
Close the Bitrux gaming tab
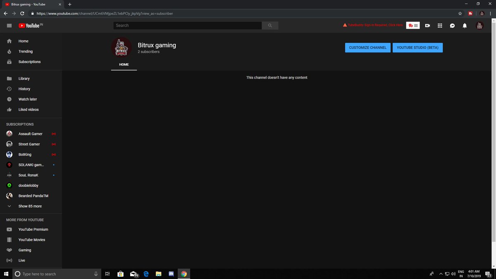[x=60, y=4]
